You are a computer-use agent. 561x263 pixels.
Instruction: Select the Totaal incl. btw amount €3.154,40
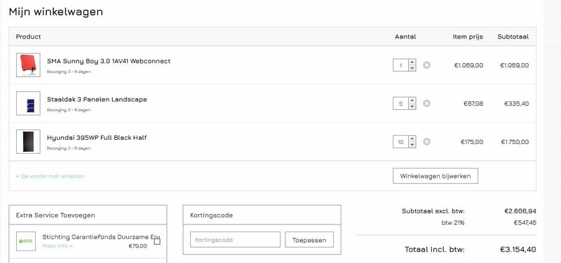(x=518, y=250)
